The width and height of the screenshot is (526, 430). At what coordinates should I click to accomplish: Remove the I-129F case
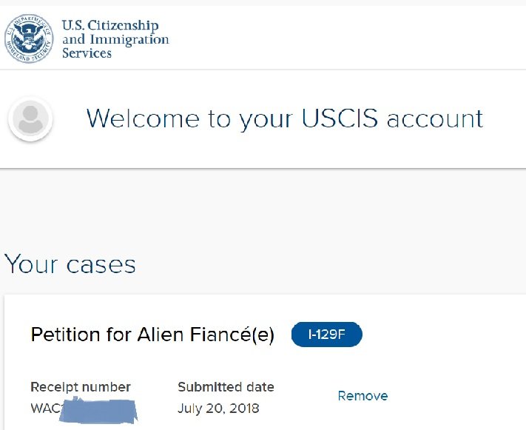363,396
